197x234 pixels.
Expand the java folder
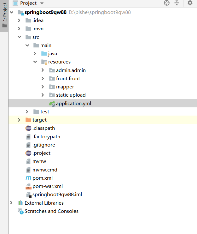click(35, 54)
